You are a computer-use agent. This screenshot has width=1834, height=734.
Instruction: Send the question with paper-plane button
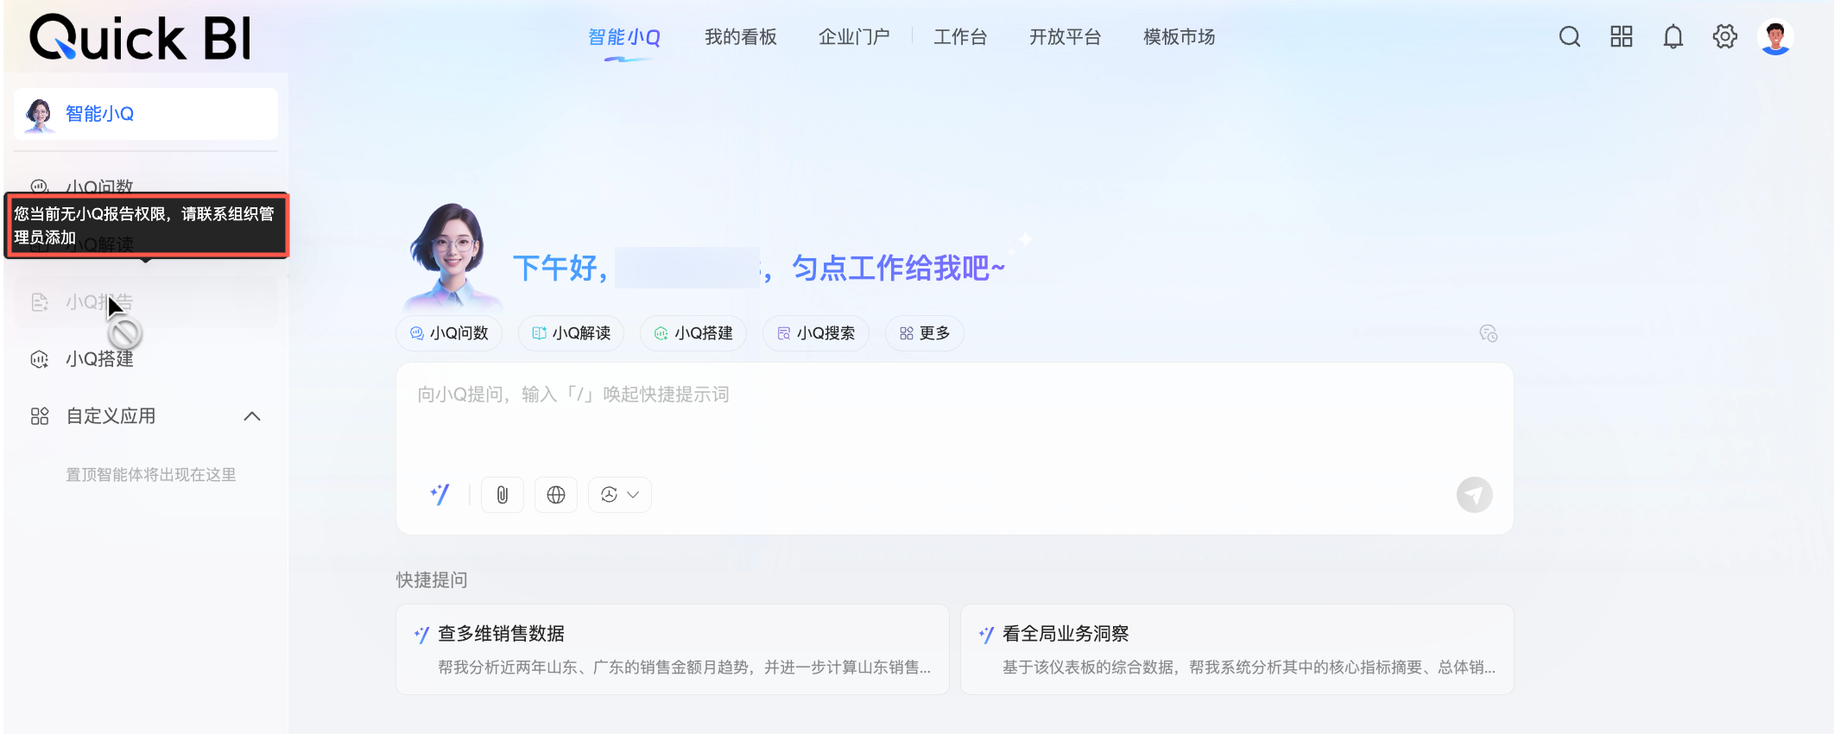1474,495
